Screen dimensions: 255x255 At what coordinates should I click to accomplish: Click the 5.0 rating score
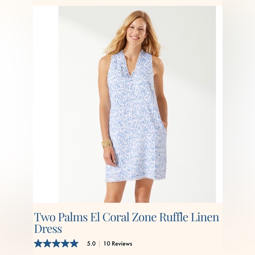tap(91, 244)
